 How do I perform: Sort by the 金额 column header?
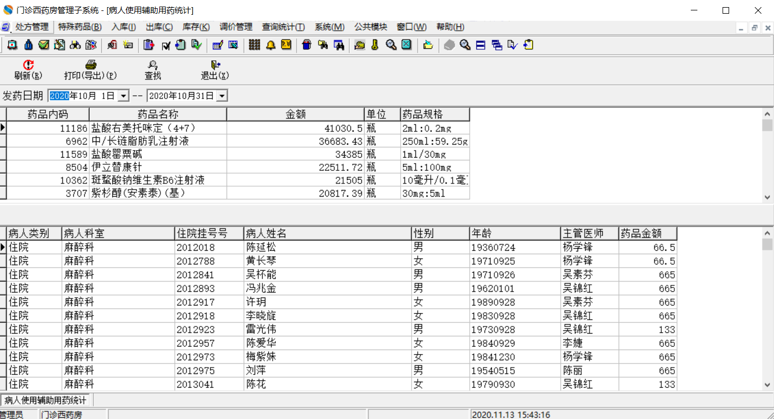click(296, 114)
